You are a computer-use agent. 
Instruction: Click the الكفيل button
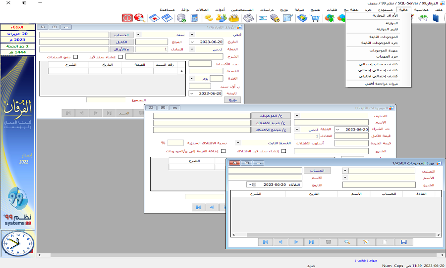122,42
